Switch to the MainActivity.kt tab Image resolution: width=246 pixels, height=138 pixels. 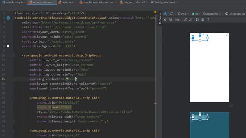tap(13, 2)
